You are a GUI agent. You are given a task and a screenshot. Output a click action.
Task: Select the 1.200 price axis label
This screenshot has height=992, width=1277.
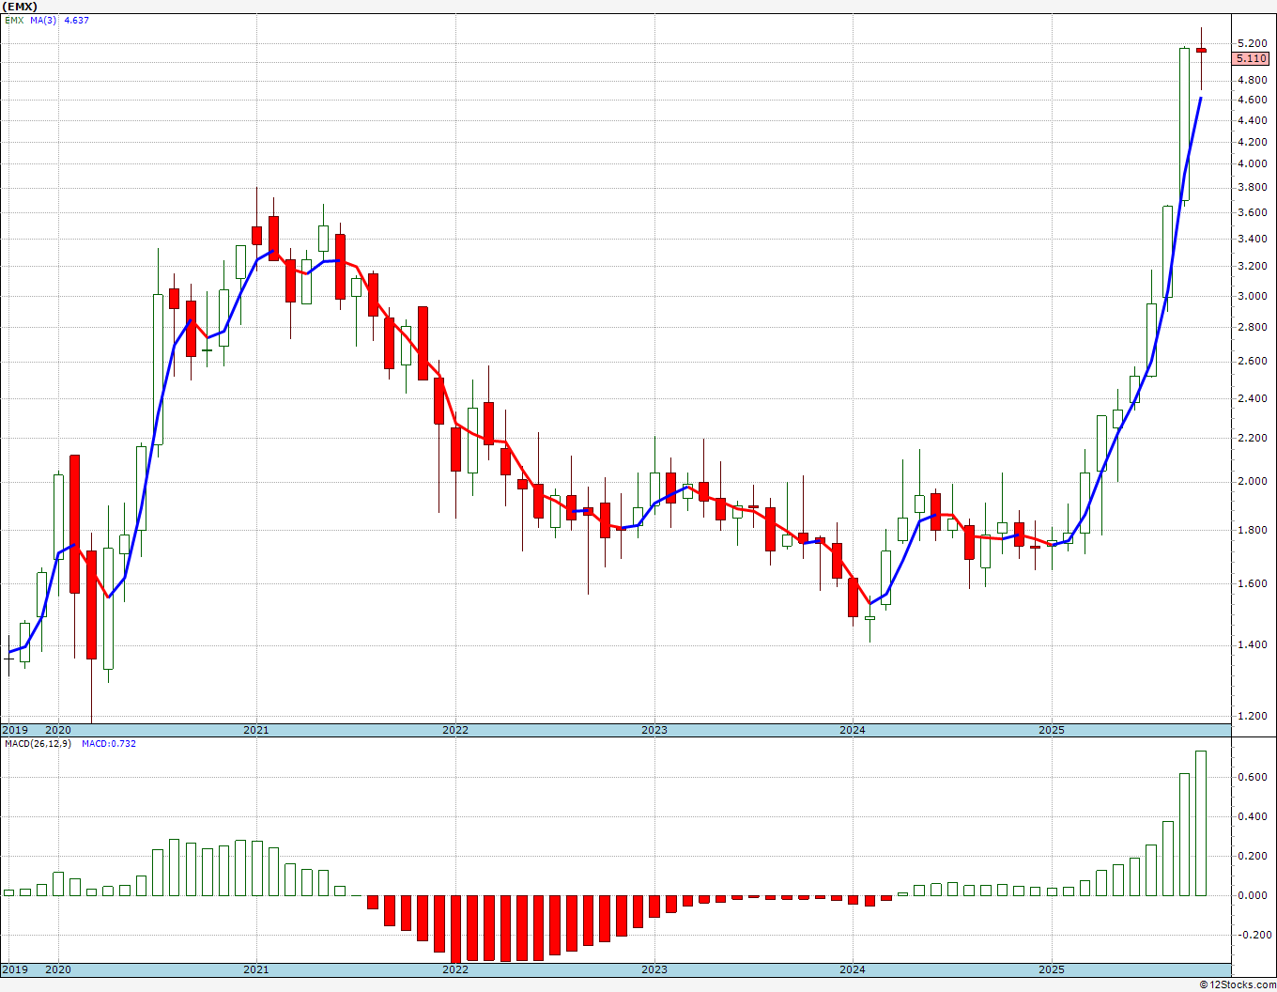point(1252,716)
